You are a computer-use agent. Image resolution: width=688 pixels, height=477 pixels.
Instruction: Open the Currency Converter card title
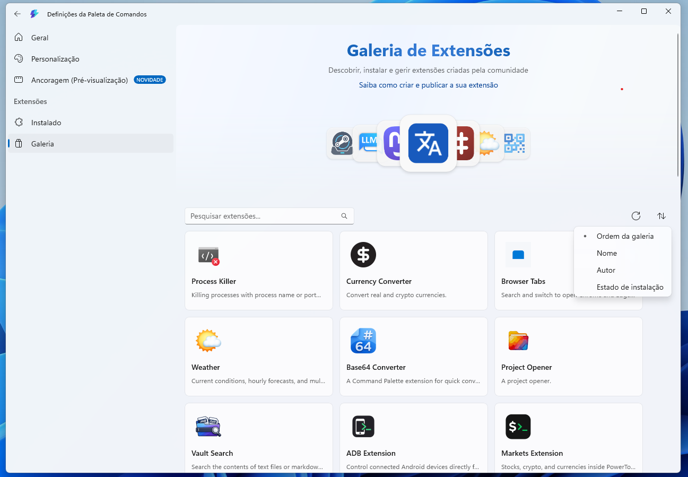pyautogui.click(x=379, y=281)
